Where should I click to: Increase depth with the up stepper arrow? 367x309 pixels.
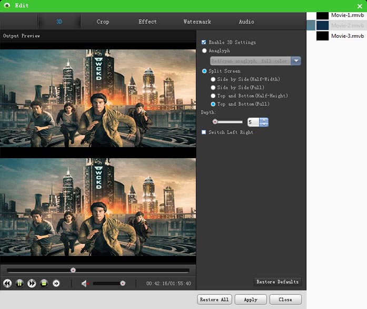(264, 120)
